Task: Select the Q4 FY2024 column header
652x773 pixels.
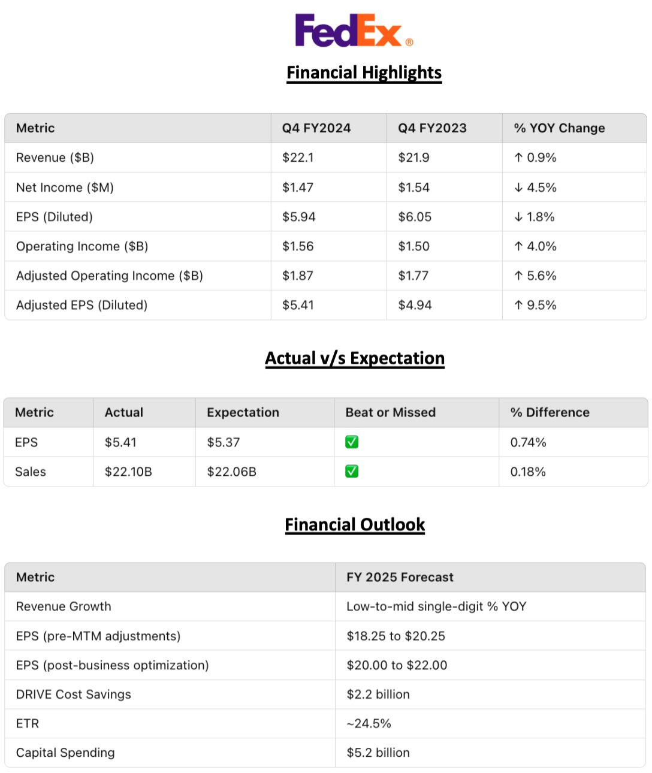Action: tap(316, 128)
